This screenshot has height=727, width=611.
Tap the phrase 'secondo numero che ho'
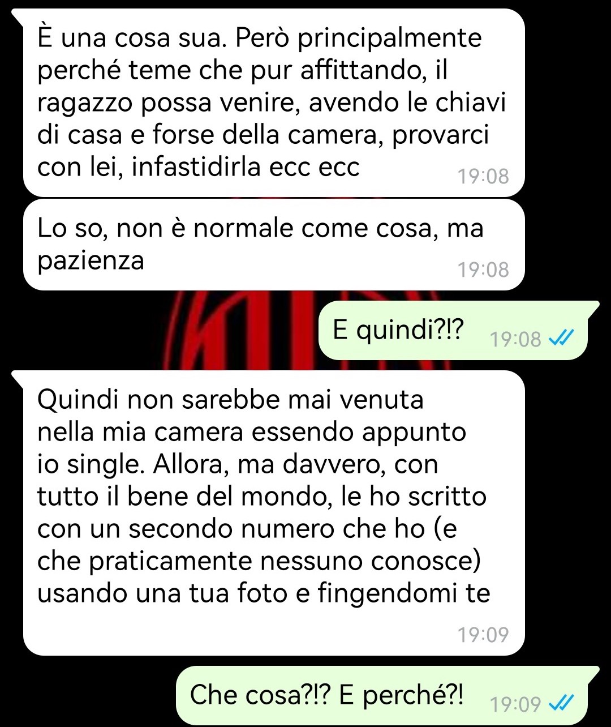(277, 529)
